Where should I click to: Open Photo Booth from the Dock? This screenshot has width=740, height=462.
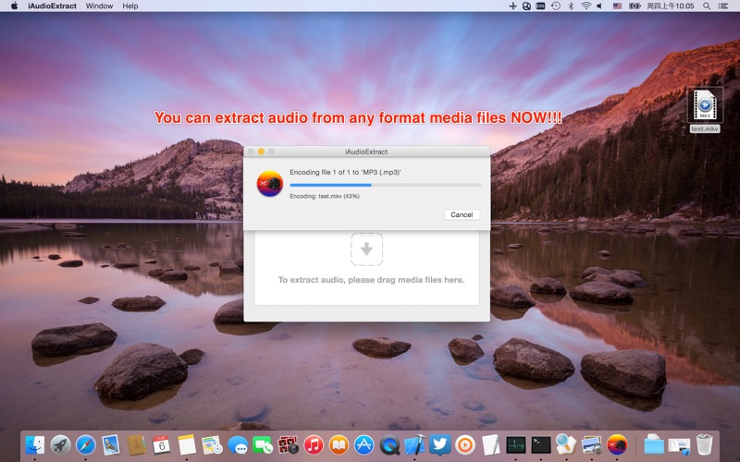point(288,444)
